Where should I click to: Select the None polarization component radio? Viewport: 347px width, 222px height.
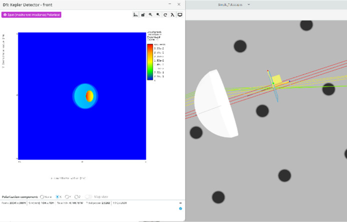pos(42,197)
